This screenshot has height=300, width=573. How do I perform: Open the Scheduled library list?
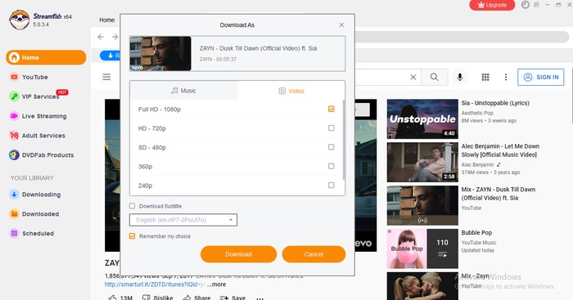tap(38, 233)
